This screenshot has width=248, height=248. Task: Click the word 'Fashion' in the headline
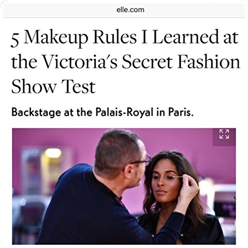pos(209,62)
